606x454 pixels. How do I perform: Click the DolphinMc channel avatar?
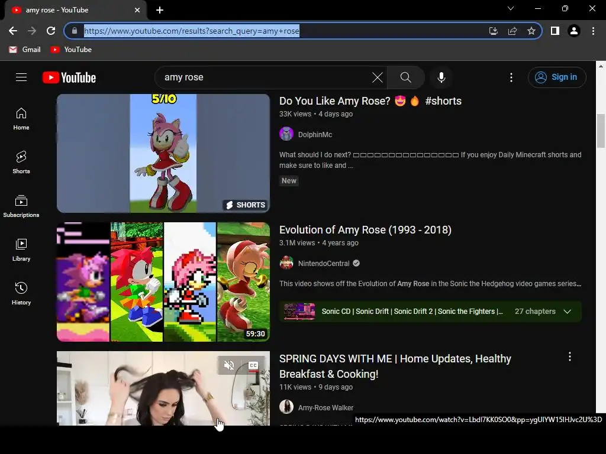pos(286,134)
